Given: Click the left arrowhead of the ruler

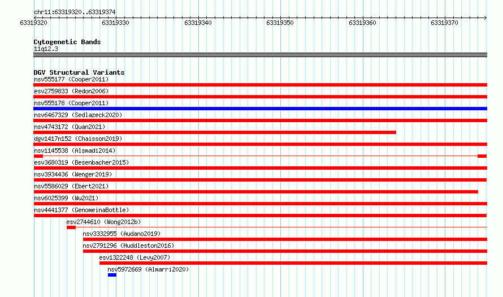Looking at the screenshot, I should tap(35, 18).
